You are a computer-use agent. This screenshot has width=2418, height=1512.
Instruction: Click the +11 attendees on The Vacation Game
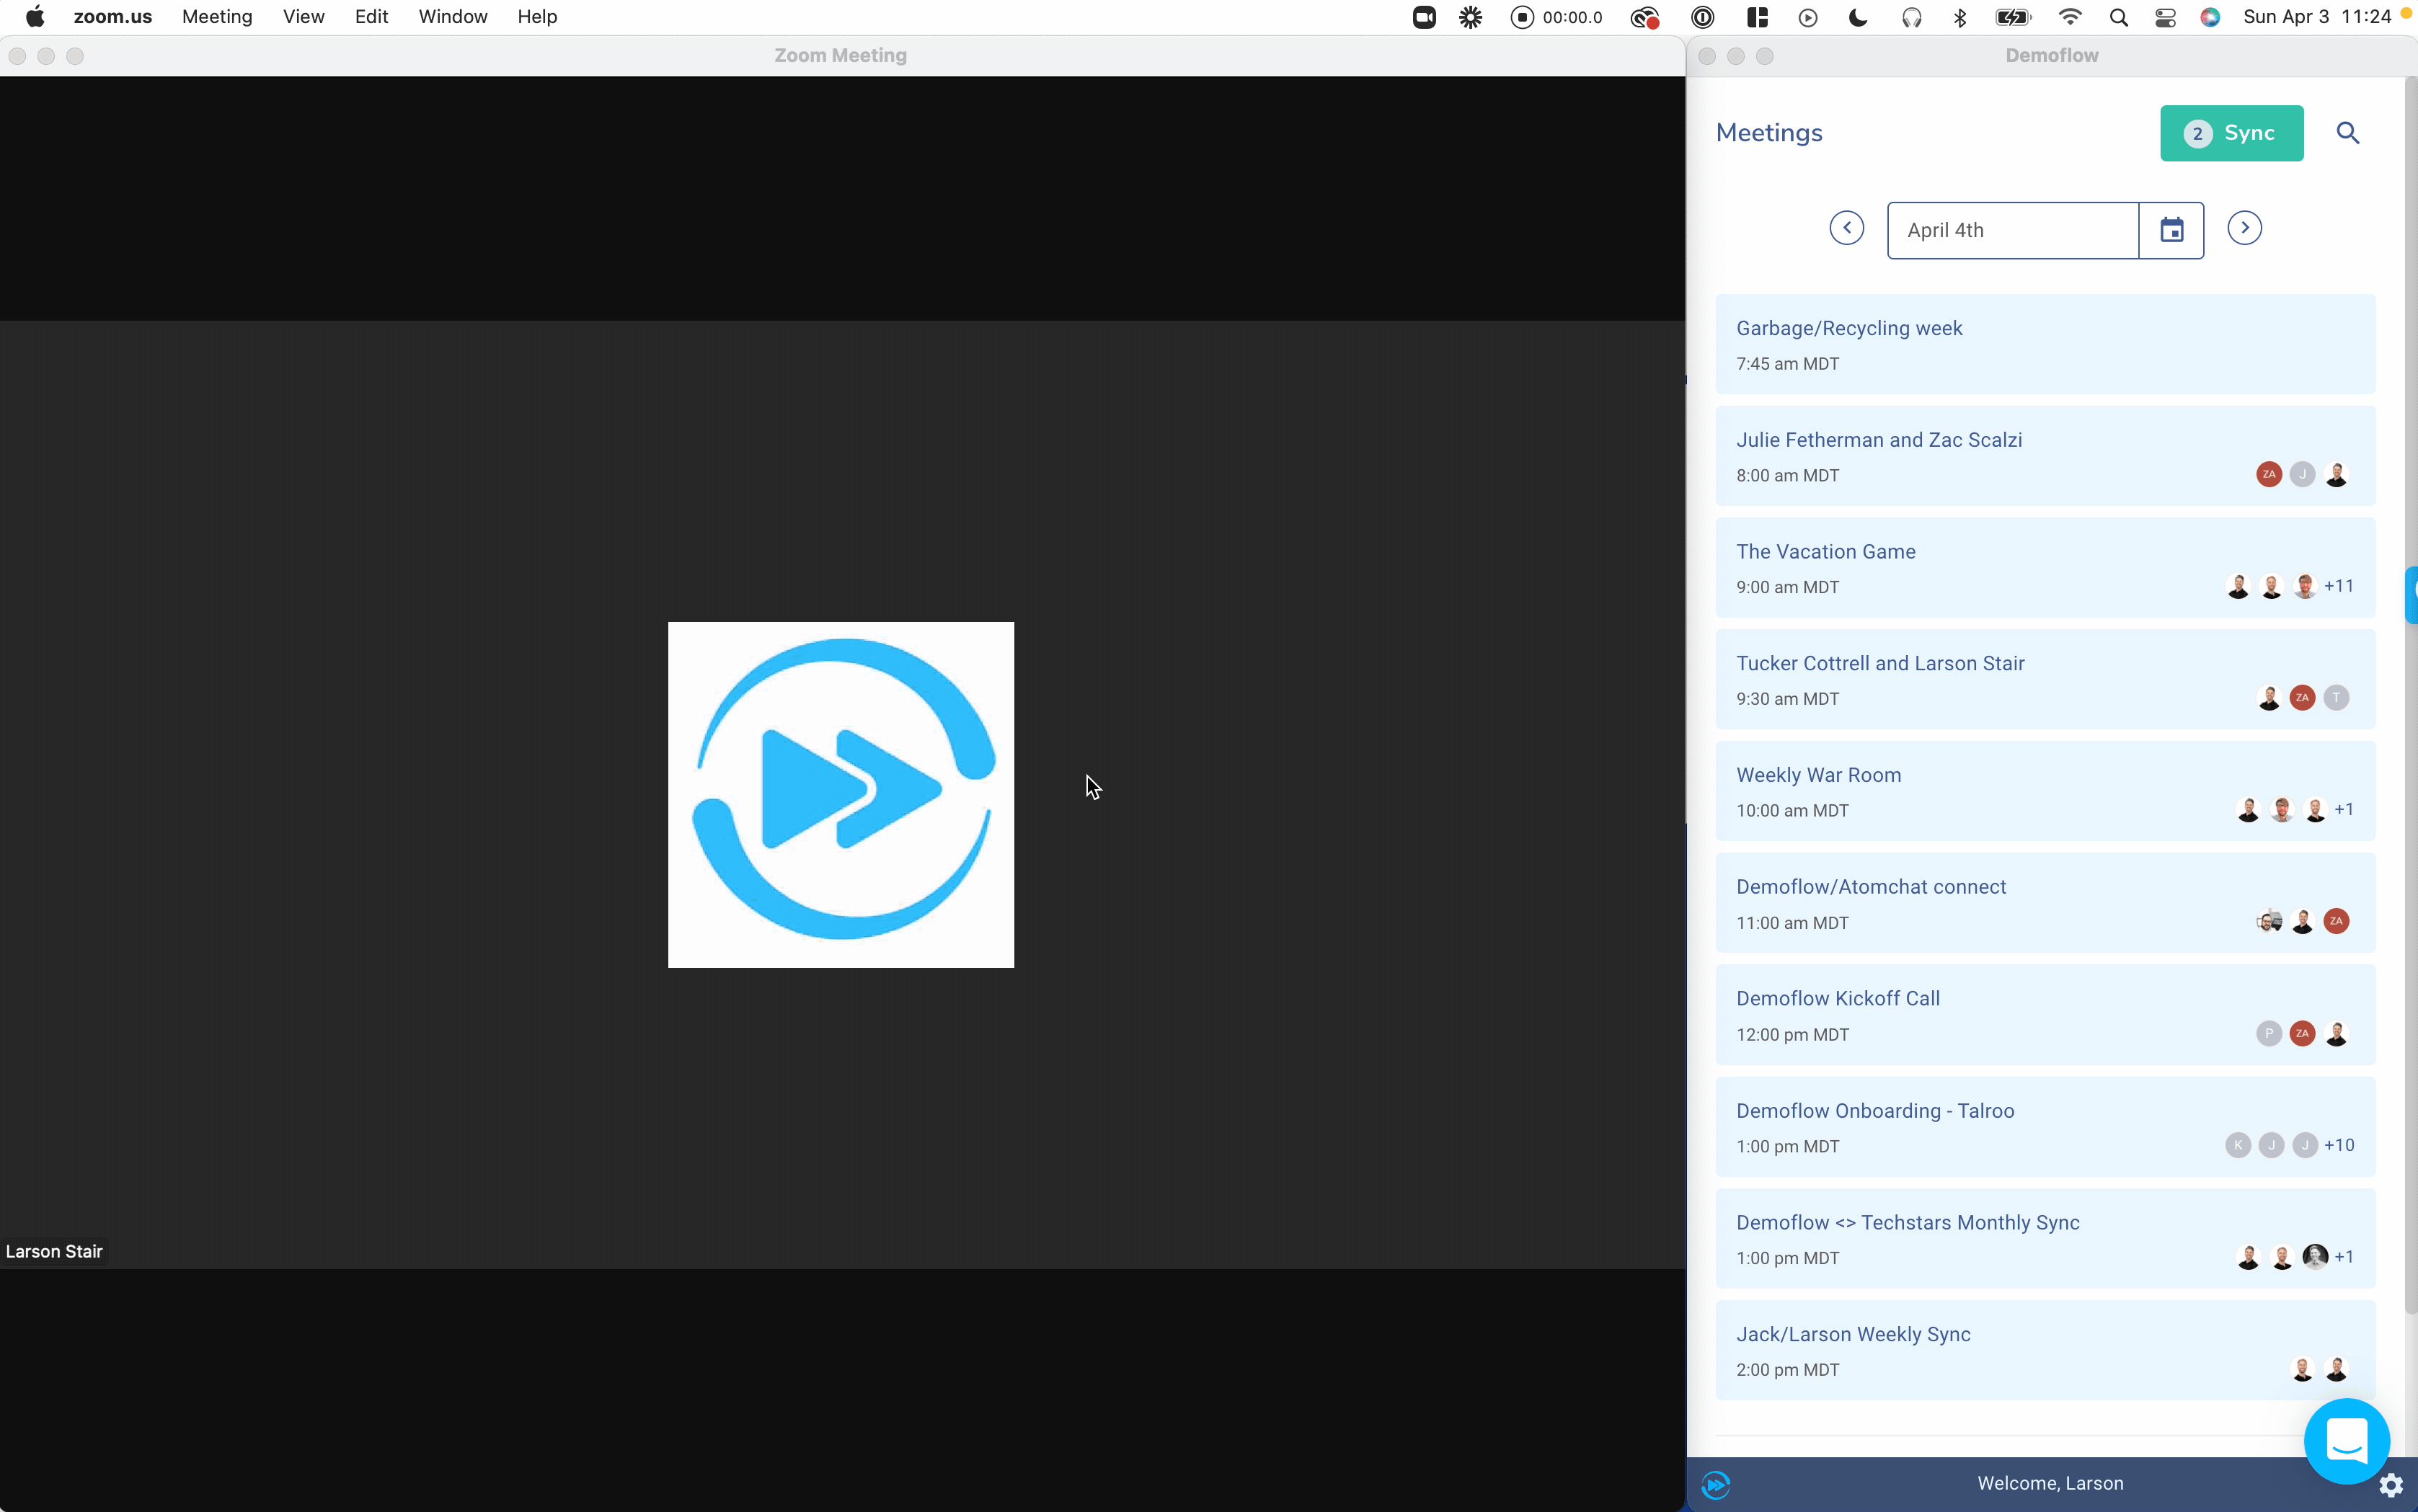point(2338,586)
